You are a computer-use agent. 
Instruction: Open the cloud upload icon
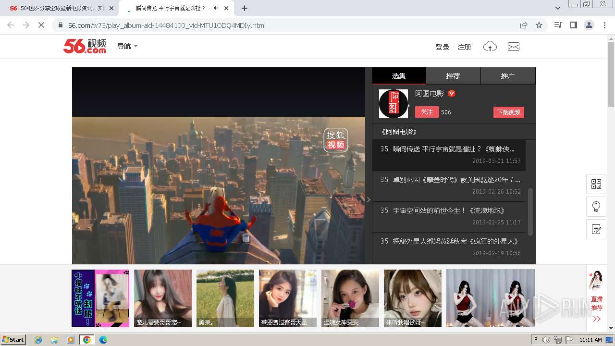[490, 47]
